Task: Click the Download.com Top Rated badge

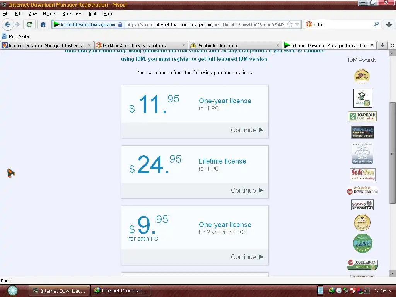Action: point(362,265)
